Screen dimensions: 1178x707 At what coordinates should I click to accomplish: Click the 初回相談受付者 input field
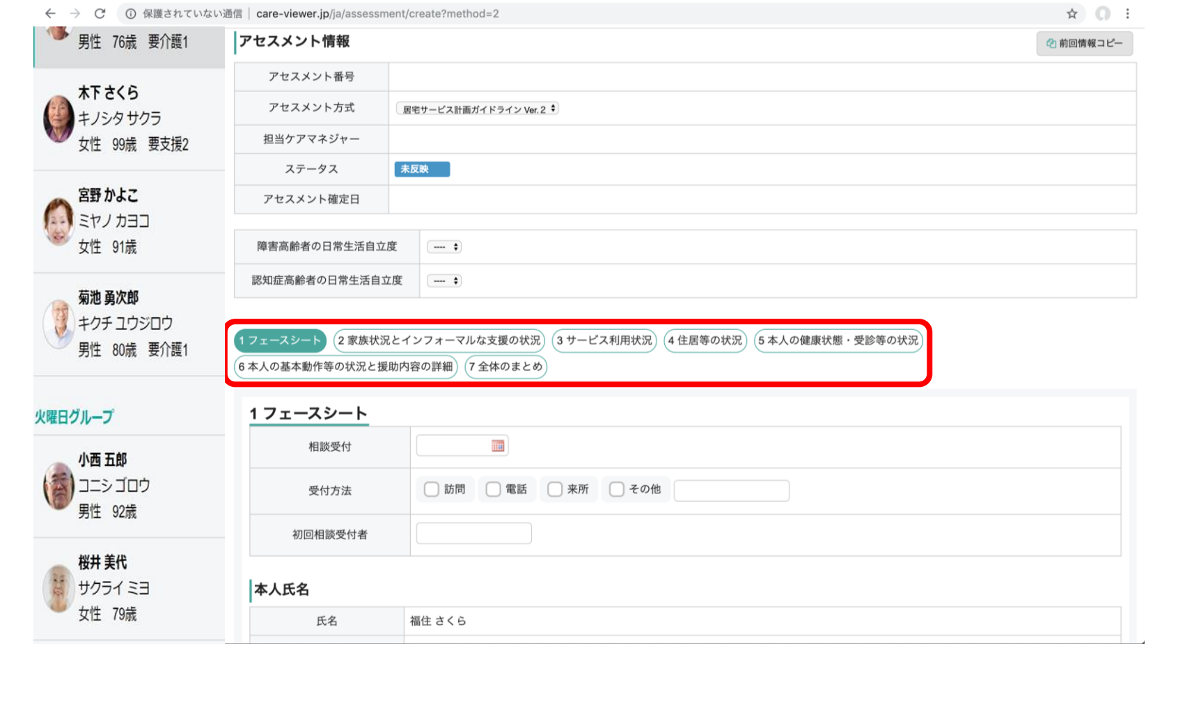(473, 534)
